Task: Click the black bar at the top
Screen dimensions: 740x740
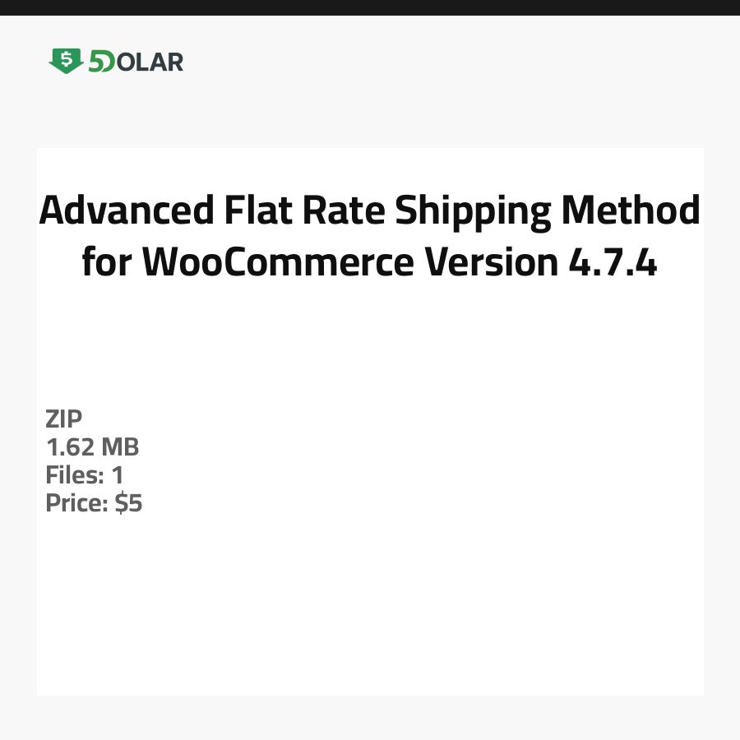Action: [370, 7]
